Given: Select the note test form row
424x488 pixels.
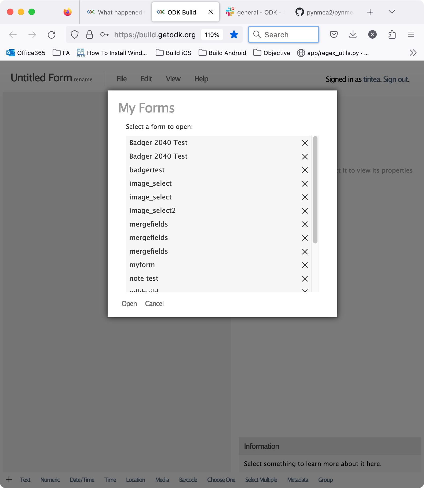Looking at the screenshot, I should point(218,279).
